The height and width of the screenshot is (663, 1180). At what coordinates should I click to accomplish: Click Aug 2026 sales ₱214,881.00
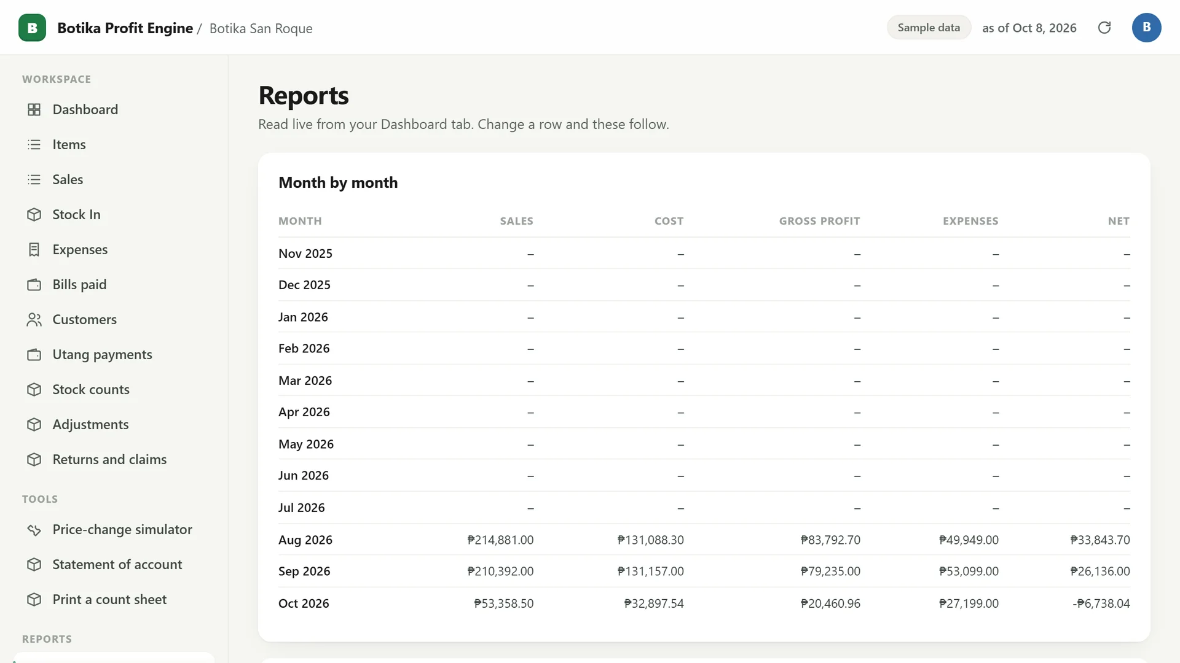point(500,540)
